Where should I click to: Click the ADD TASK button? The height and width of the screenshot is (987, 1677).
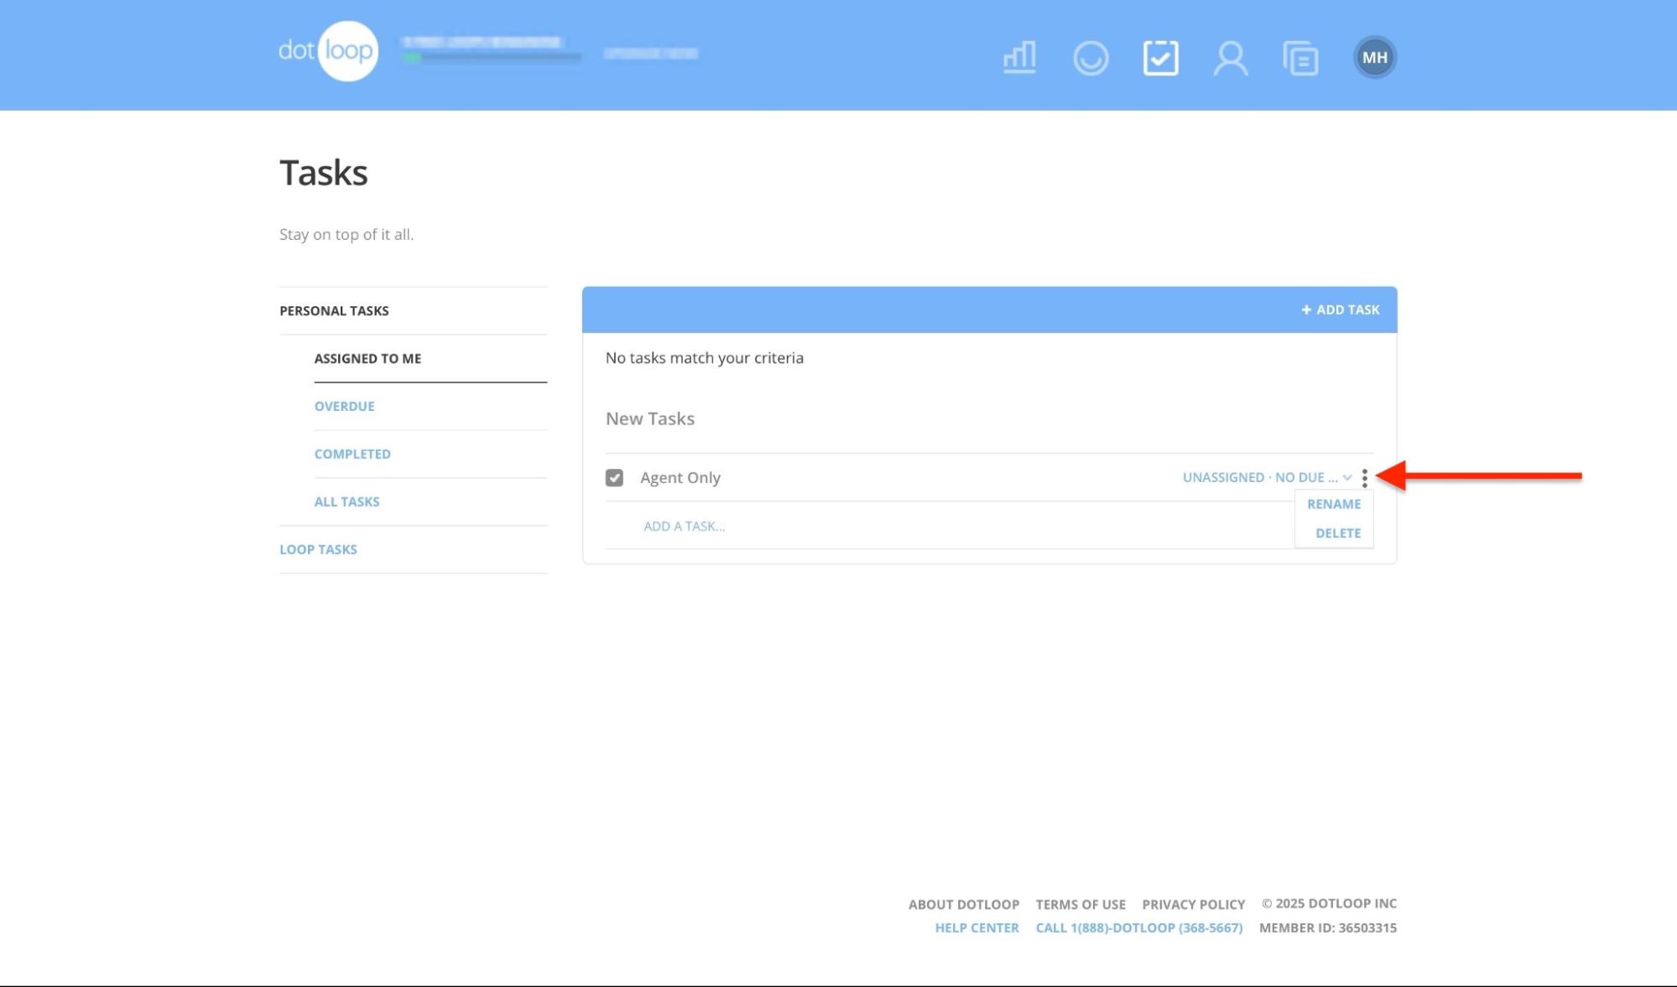click(x=1339, y=309)
